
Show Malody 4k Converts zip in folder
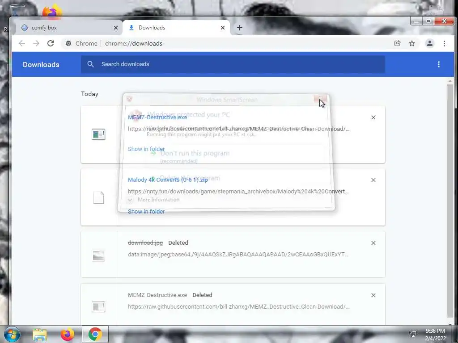pyautogui.click(x=146, y=211)
